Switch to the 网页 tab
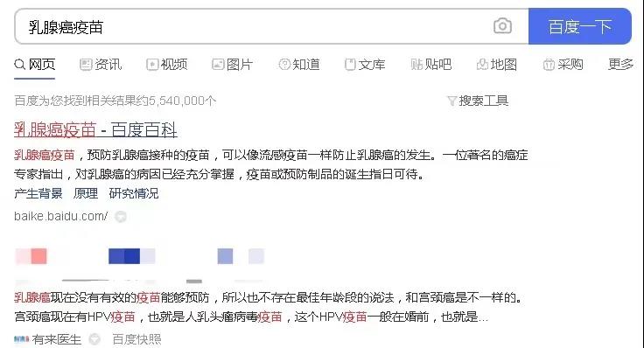 35,65
